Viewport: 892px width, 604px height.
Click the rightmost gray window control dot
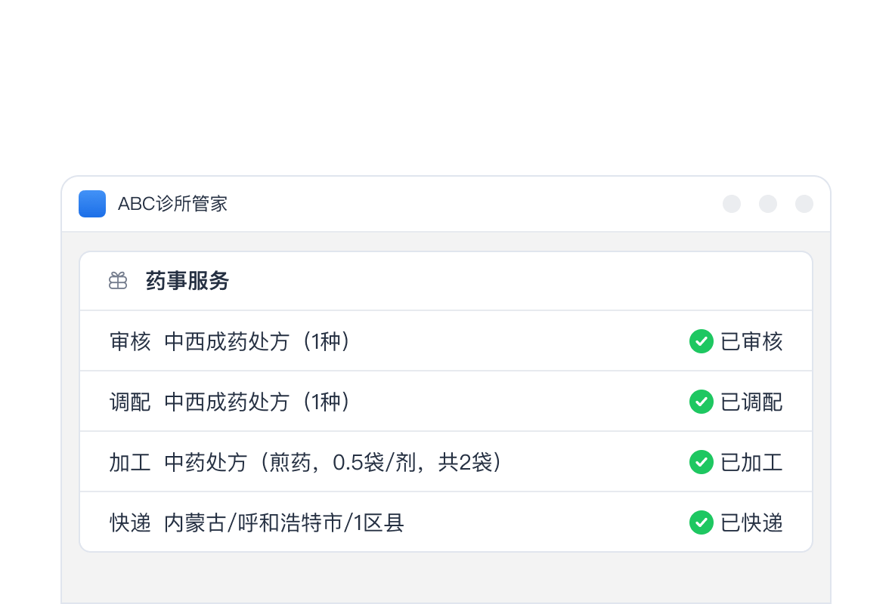click(x=804, y=204)
